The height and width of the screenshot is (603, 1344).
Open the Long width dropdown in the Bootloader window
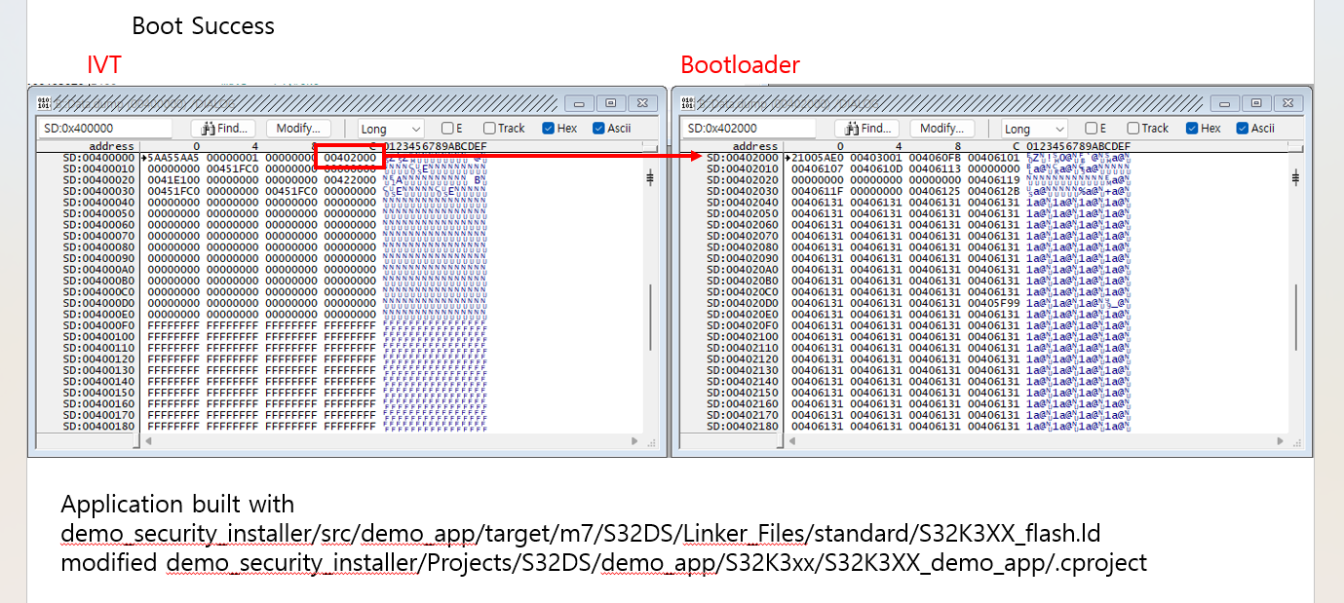(1034, 129)
